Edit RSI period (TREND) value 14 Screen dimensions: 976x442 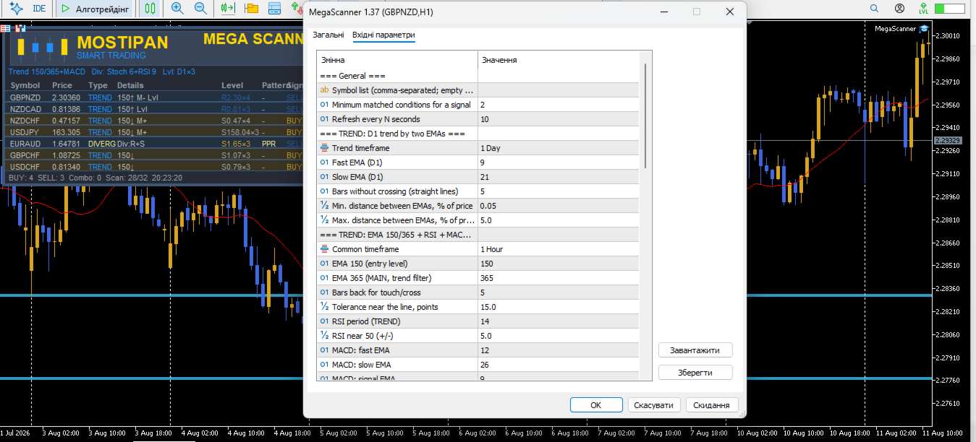558,321
